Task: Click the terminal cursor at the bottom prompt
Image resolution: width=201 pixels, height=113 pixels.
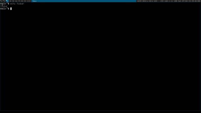Action: pyautogui.click(x=11, y=9)
